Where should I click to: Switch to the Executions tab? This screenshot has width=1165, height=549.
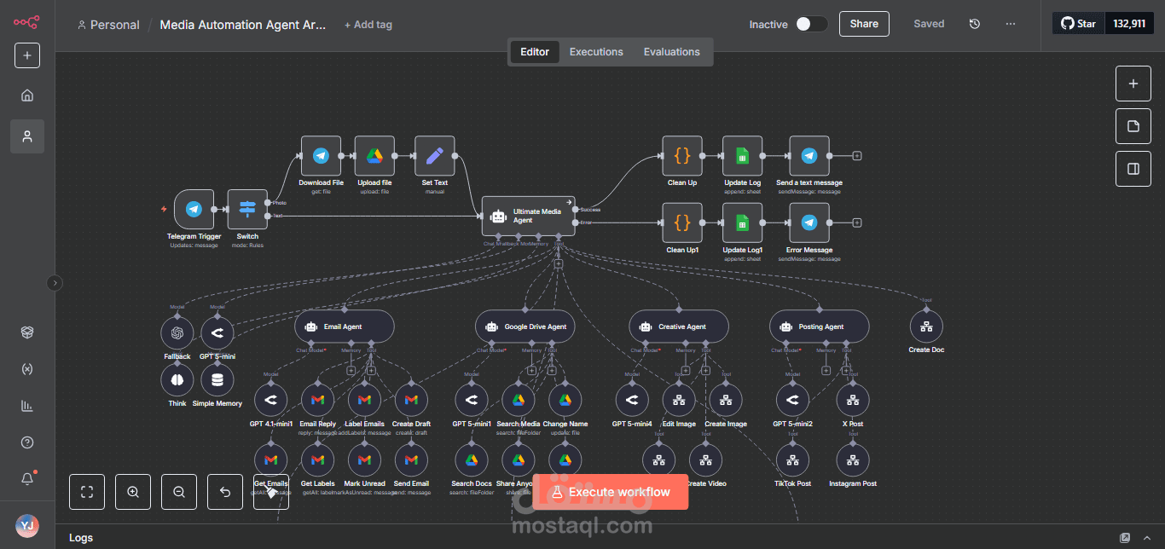pyautogui.click(x=596, y=52)
